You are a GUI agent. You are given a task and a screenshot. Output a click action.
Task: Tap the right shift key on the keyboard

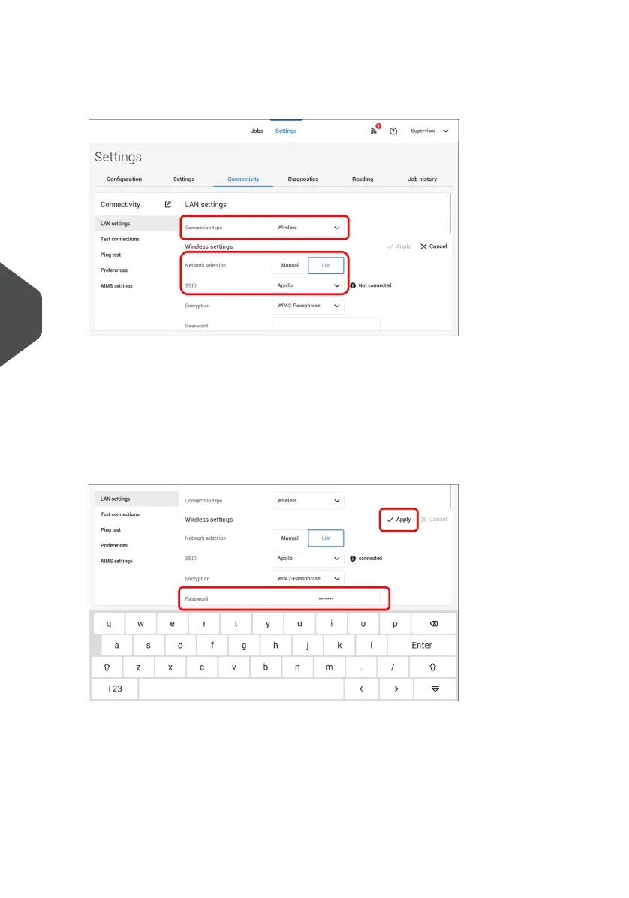click(432, 667)
